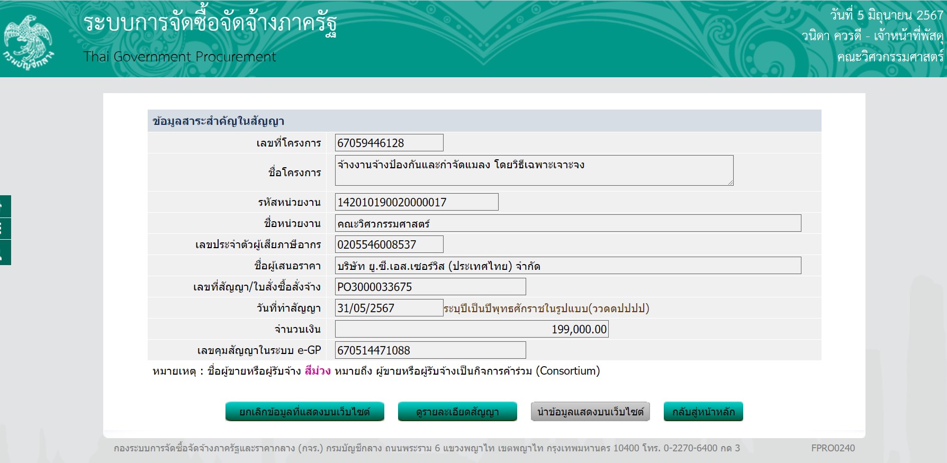Open the middle list icon on left edge
This screenshot has width=947, height=463.
(5, 229)
